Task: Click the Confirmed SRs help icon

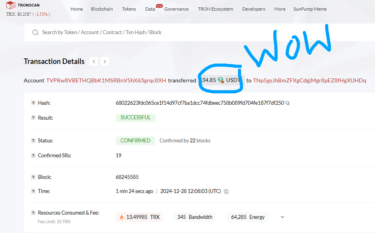Action: click(33, 156)
